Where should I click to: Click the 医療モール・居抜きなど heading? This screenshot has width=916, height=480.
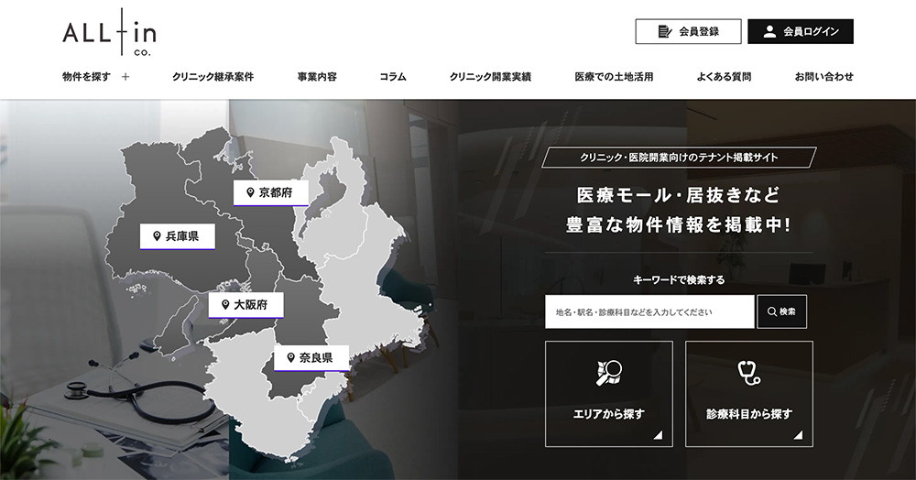click(679, 195)
